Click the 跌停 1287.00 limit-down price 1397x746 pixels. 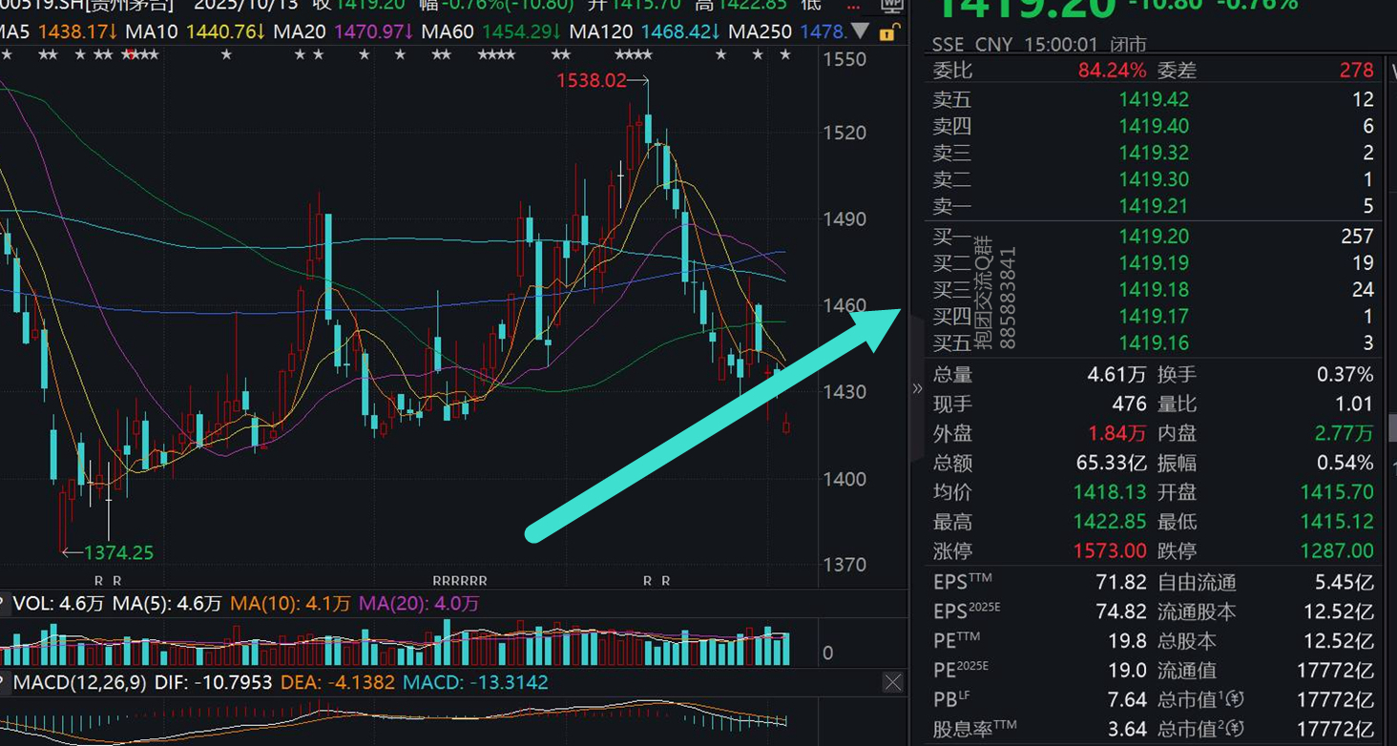click(1337, 550)
